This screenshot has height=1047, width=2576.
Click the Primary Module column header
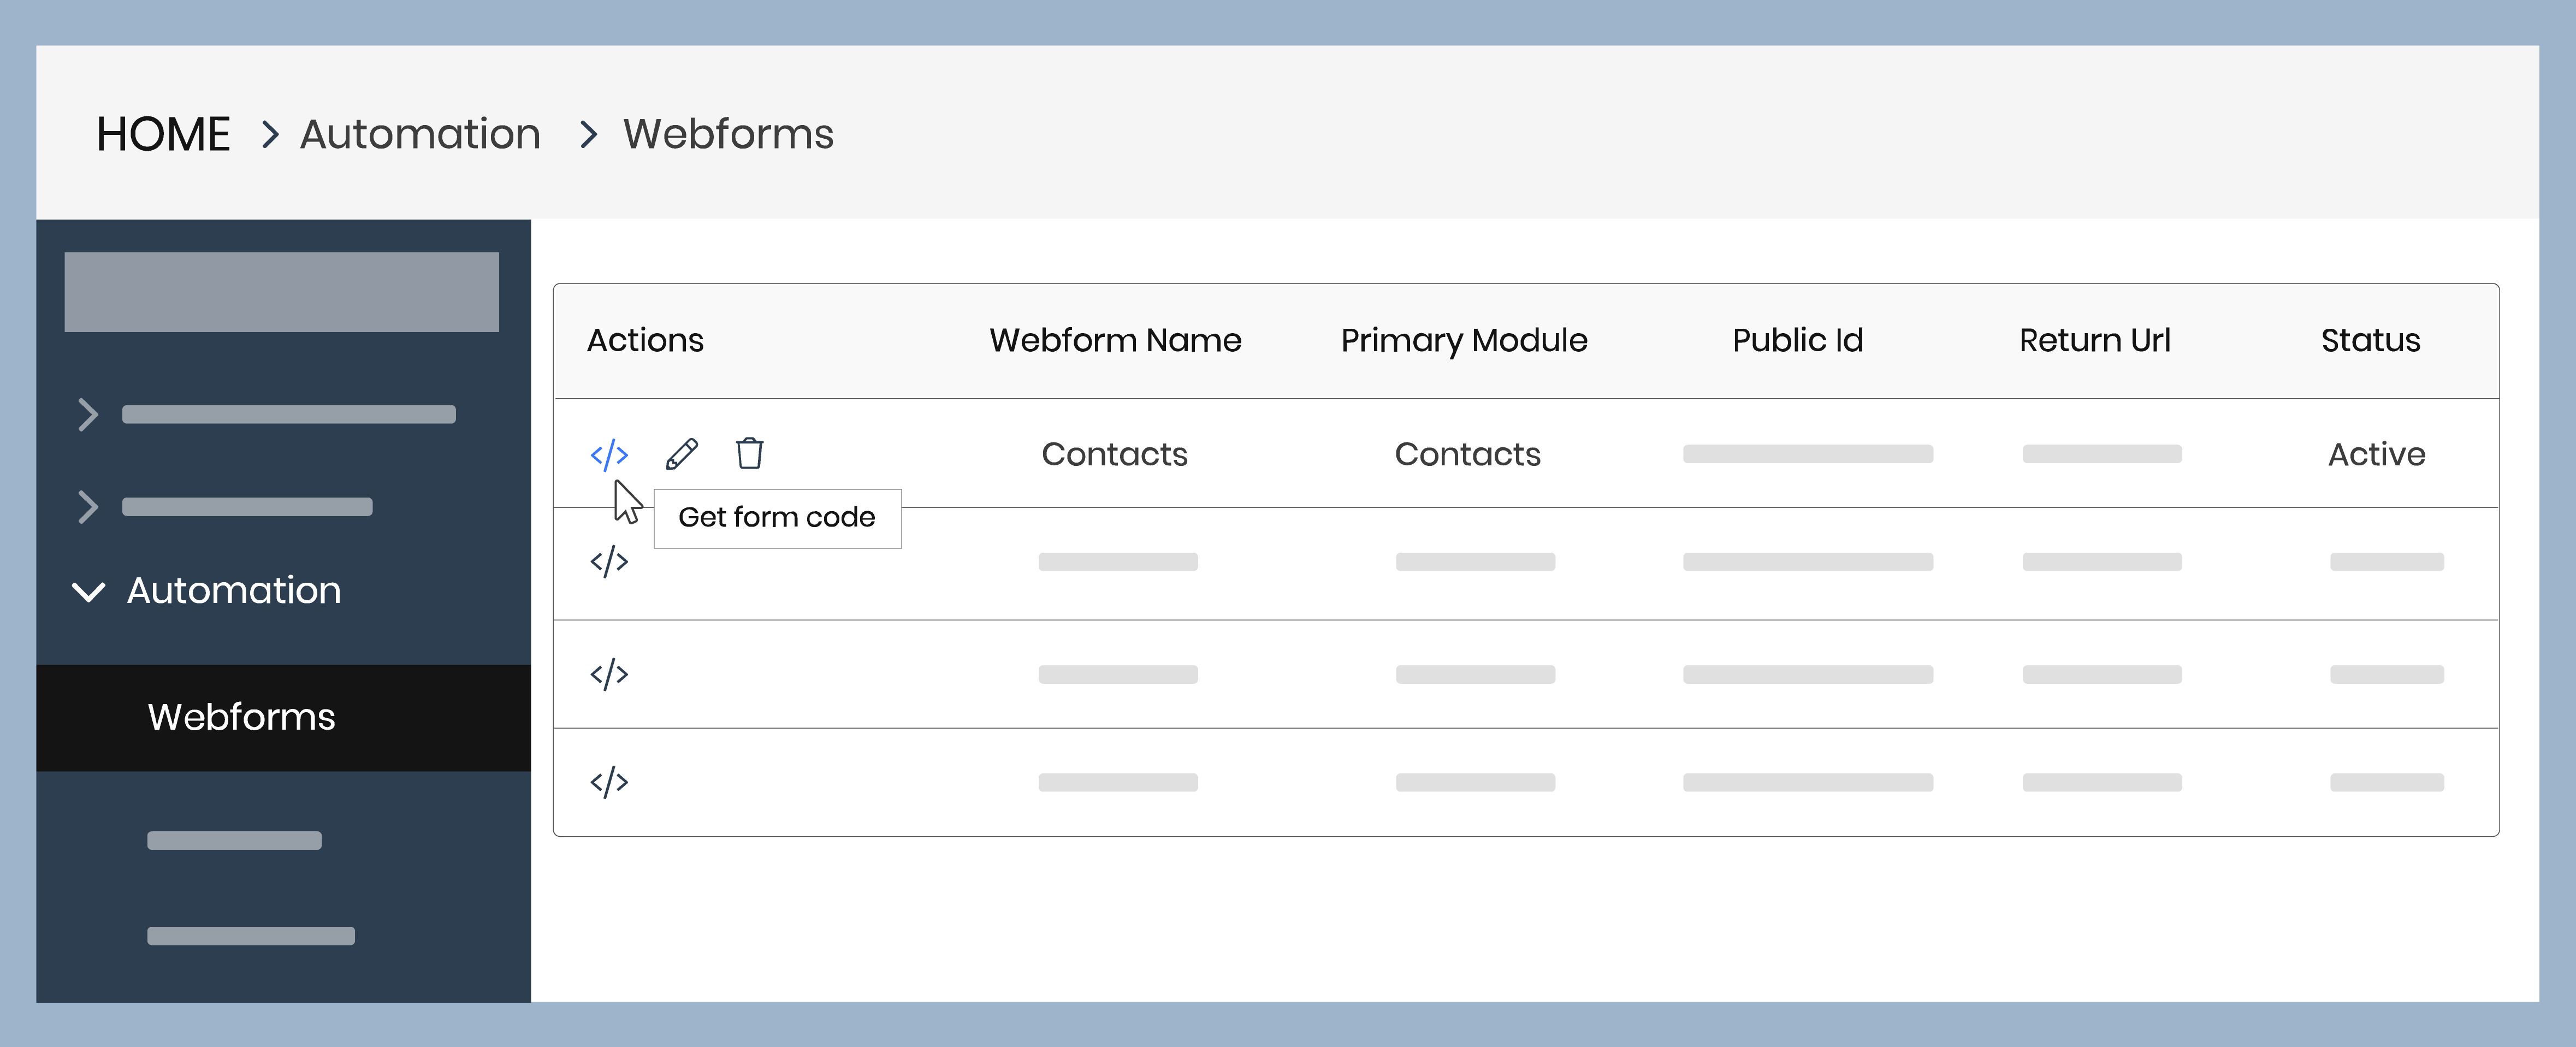pyautogui.click(x=1464, y=340)
